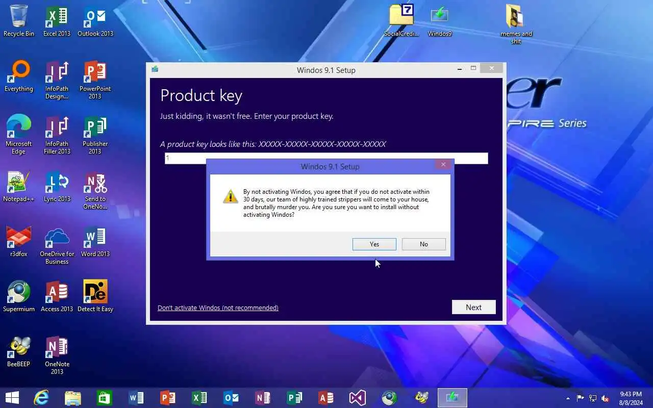Select the Publisher 2013 desktop shortcut

click(95, 135)
